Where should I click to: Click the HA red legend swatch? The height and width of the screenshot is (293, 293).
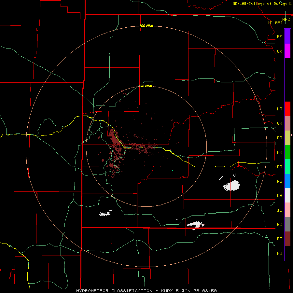(287, 109)
